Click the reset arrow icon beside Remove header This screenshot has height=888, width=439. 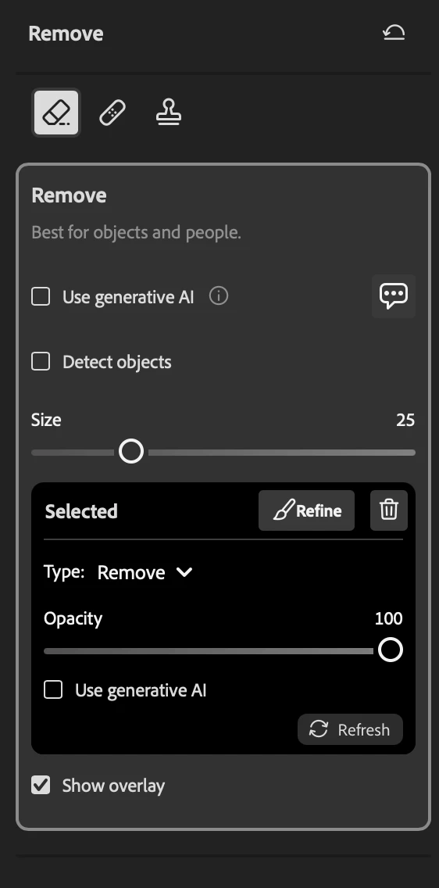(x=394, y=34)
